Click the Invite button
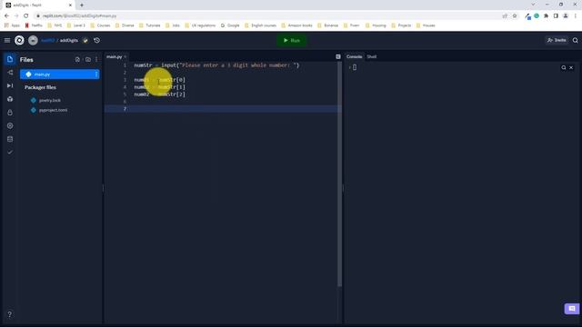582x327 pixels. click(557, 40)
